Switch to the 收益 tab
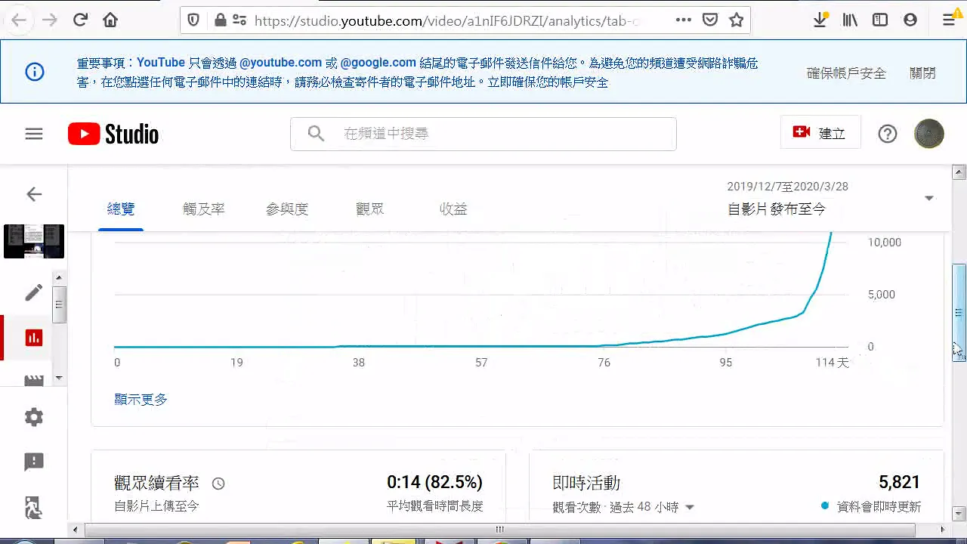Image resolution: width=967 pixels, height=544 pixels. pyautogui.click(x=453, y=209)
